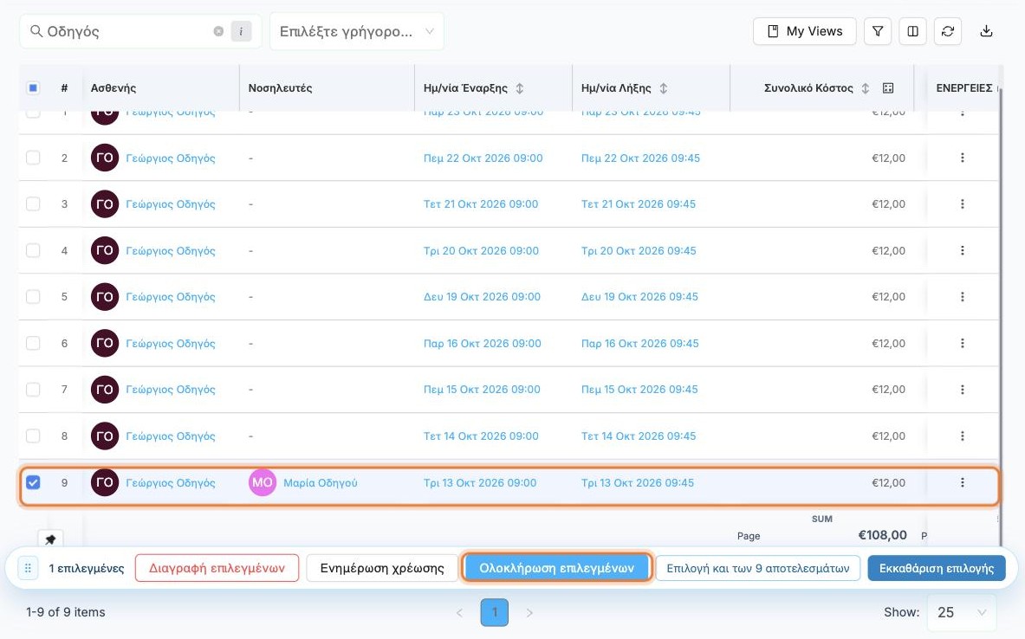Click Διαγραφή επιλεγμένων button

pos(217,569)
